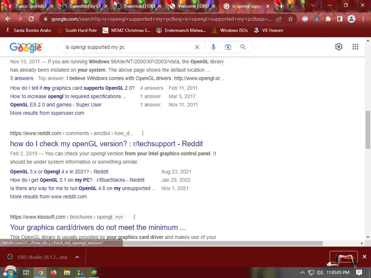Submit search with magnifier icon
Screen dimensions: 371x278
243,47
